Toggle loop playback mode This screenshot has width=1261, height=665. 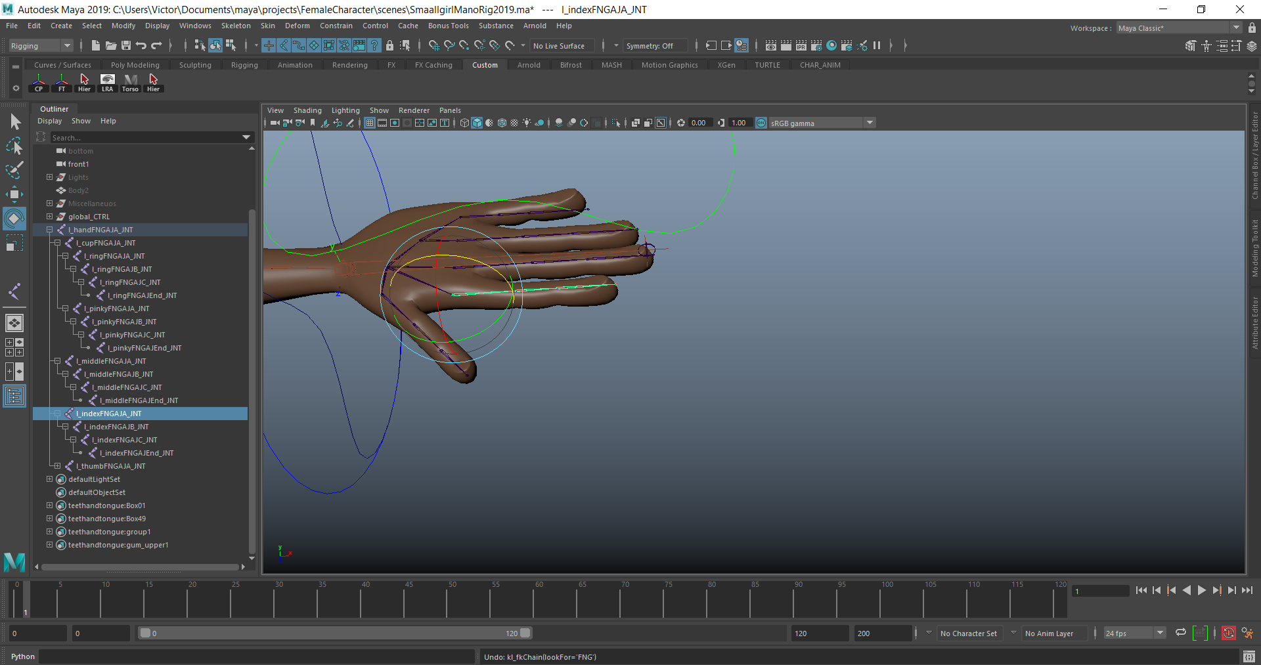tap(1181, 633)
